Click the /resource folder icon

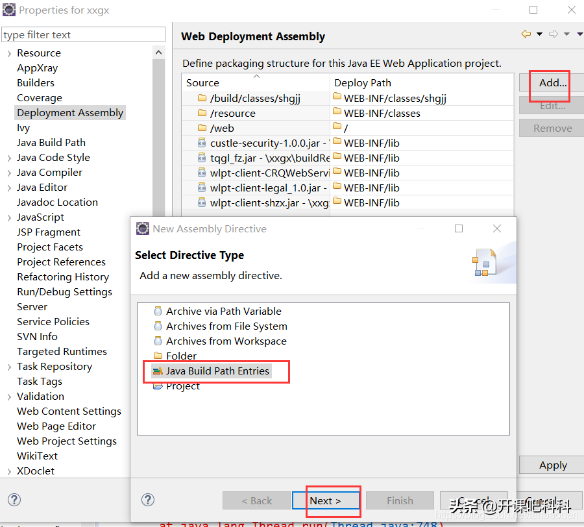(202, 113)
